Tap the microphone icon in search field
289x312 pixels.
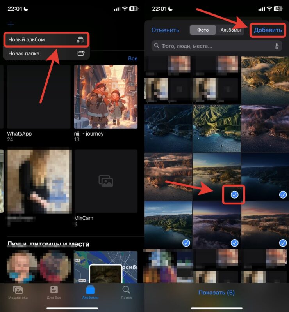point(277,46)
